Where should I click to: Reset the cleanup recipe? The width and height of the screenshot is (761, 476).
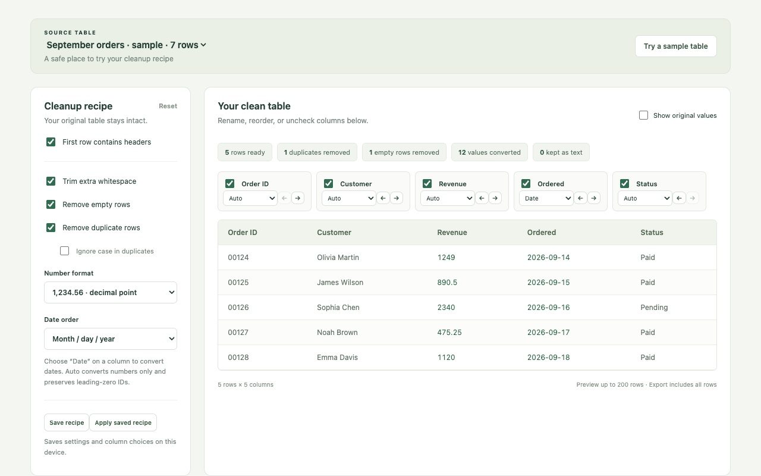168,106
